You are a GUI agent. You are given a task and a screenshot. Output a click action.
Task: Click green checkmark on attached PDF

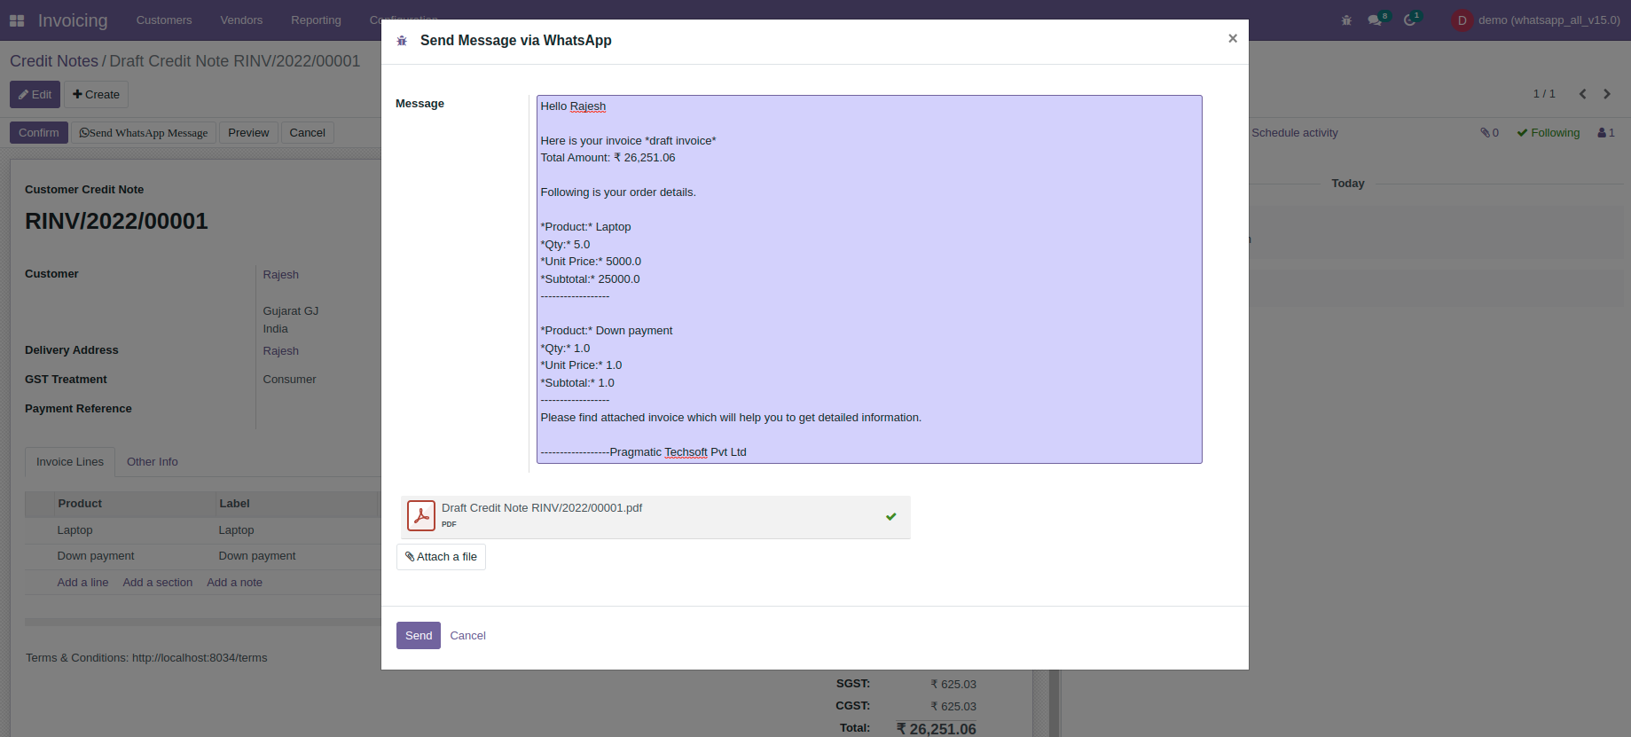pyautogui.click(x=891, y=516)
